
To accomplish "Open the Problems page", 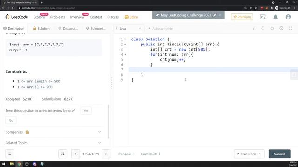I will pos(57,17).
